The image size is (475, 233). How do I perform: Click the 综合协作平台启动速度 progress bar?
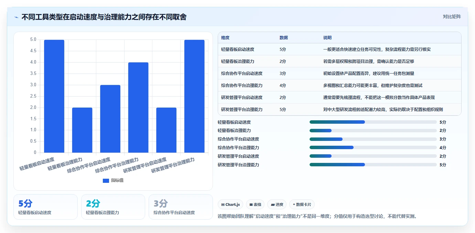(x=373, y=139)
